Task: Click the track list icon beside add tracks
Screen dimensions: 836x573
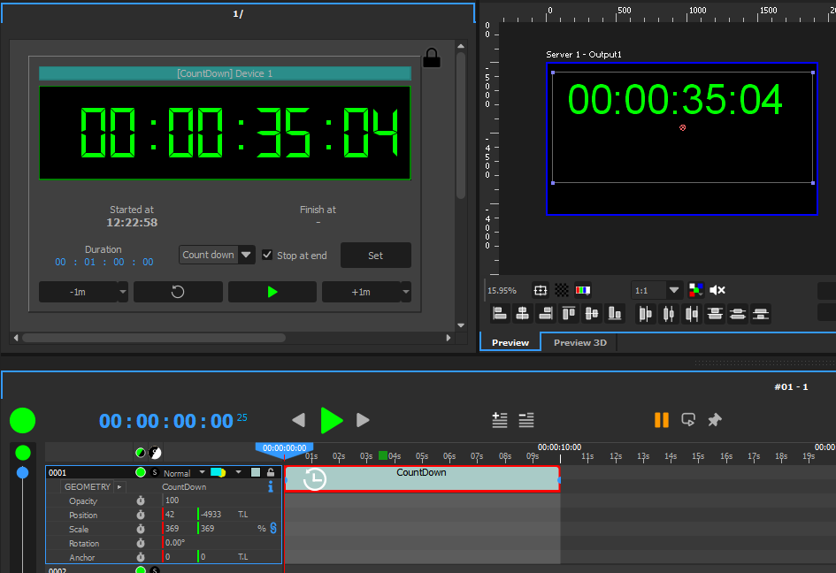Action: click(x=526, y=419)
